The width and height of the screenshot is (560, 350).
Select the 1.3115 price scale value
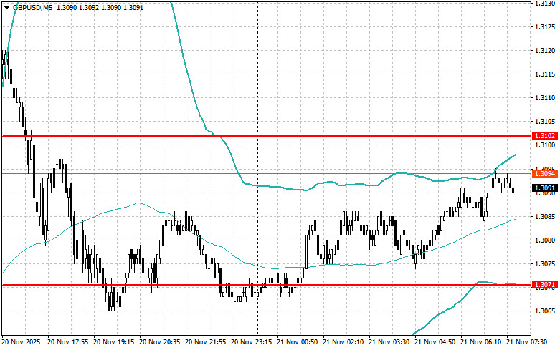point(545,74)
